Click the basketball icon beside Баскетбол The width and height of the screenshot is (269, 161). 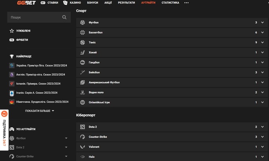82,32
